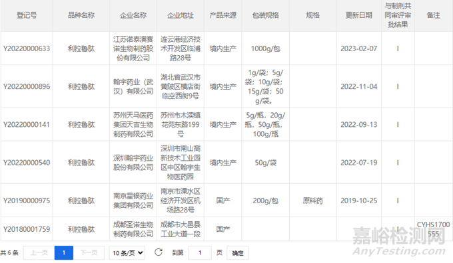Click the 下一页 next page button
The image size is (453, 263).
pyautogui.click(x=89, y=253)
